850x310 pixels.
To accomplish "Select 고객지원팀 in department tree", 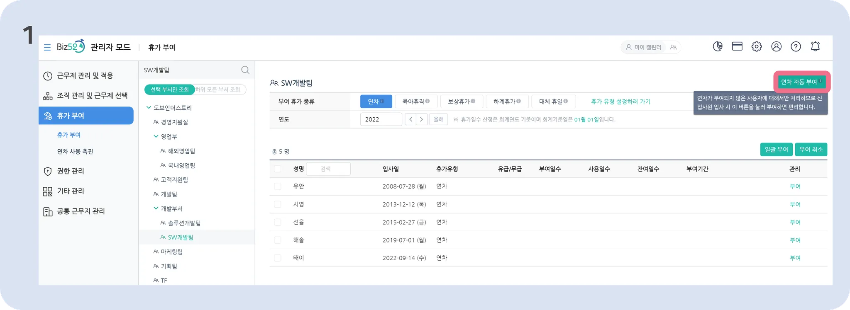I will click(x=174, y=180).
